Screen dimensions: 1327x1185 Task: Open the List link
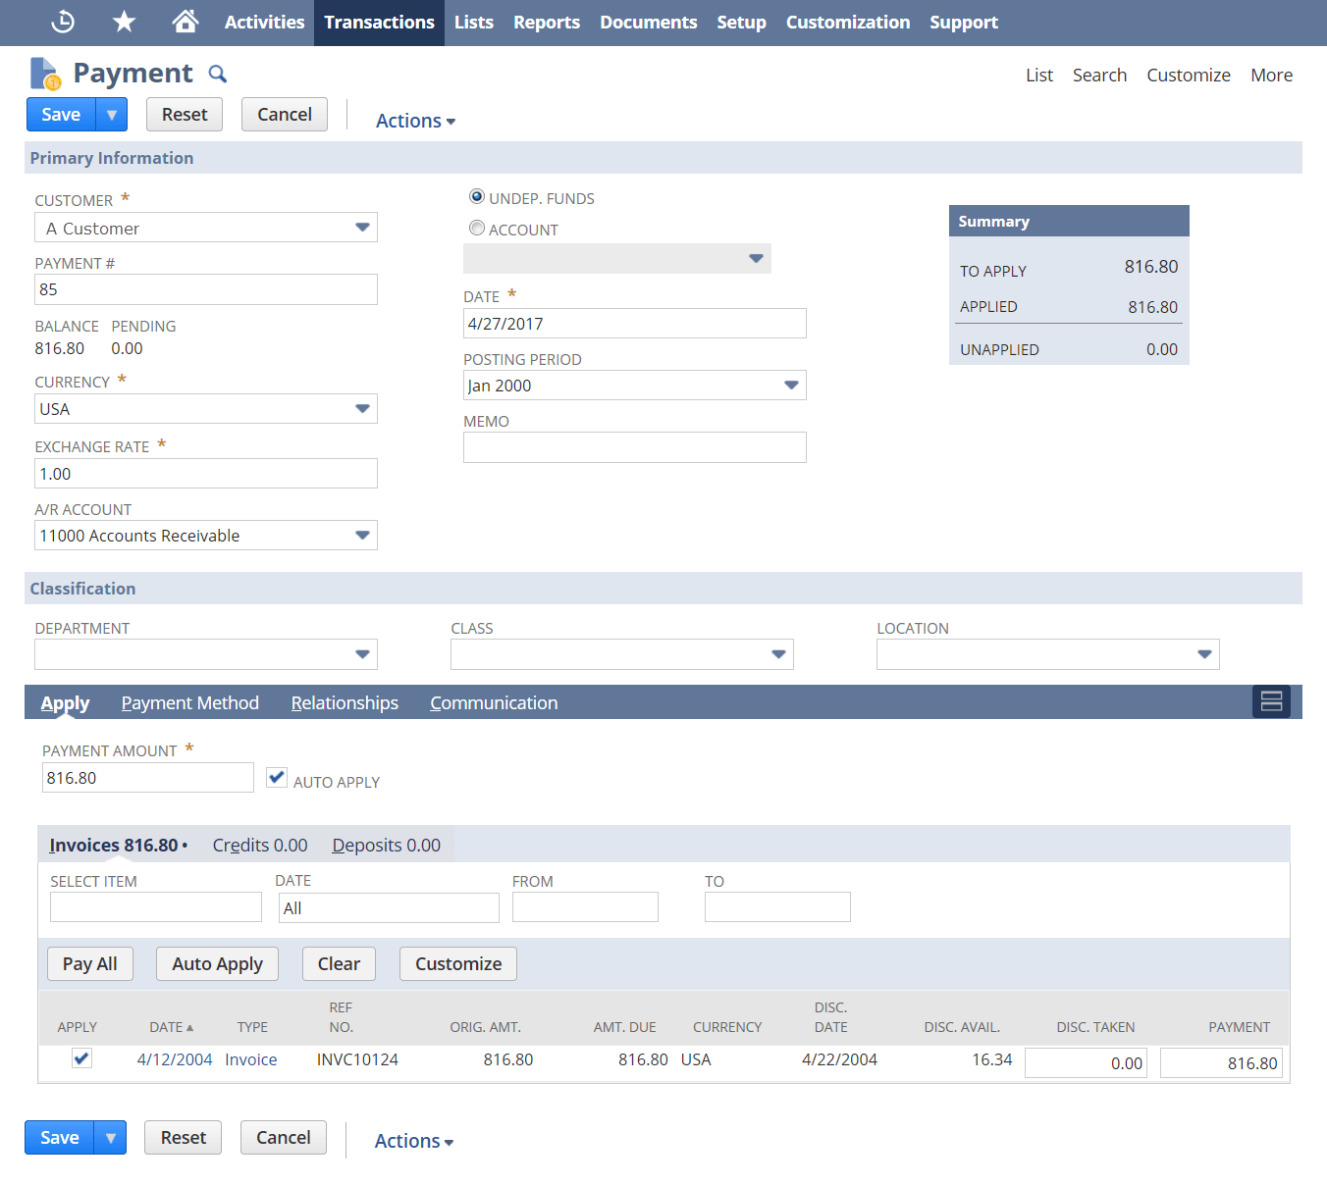(x=1039, y=75)
